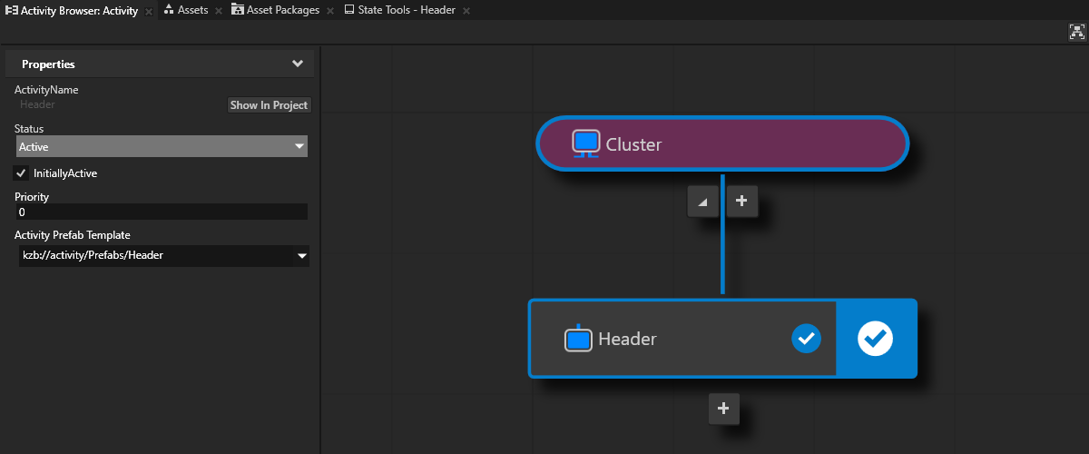Click the plus icon below Header node
Image resolution: width=1089 pixels, height=454 pixels.
coord(723,409)
